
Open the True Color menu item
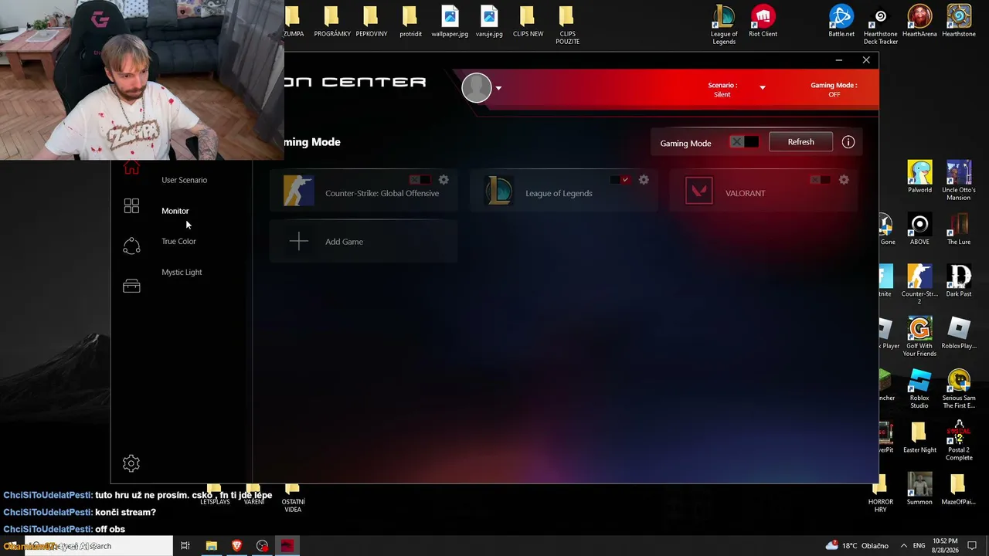(x=178, y=242)
